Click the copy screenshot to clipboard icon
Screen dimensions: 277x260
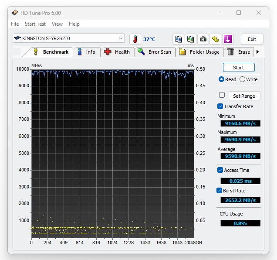(190, 39)
